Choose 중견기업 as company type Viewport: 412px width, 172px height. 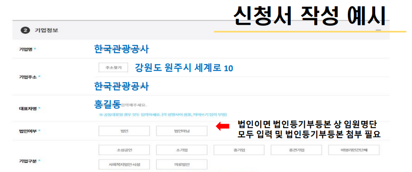click(297, 150)
